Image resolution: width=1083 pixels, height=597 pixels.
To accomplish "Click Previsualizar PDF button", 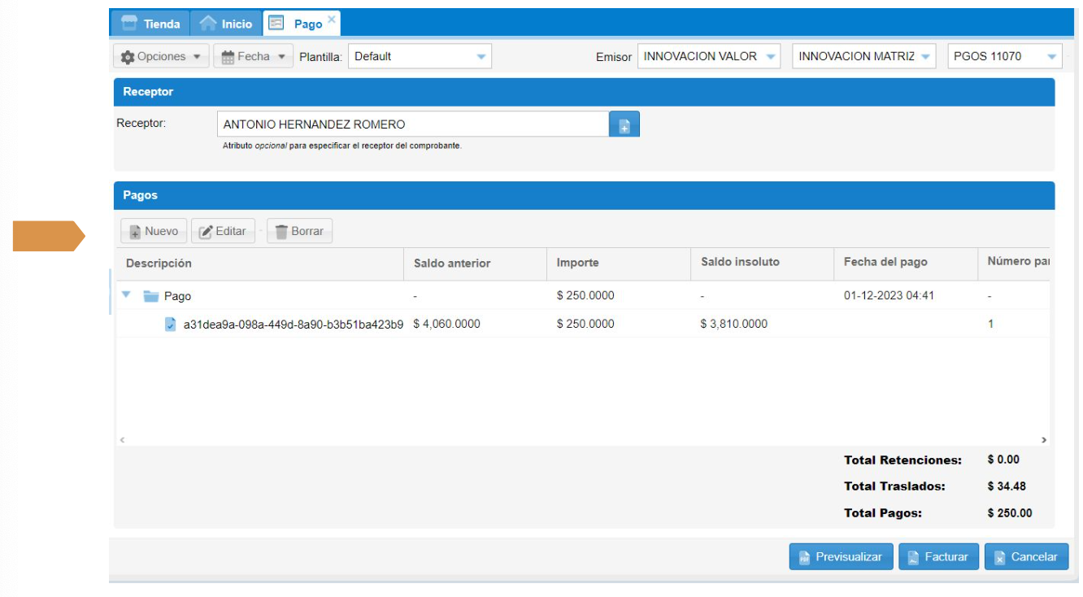I will (841, 557).
